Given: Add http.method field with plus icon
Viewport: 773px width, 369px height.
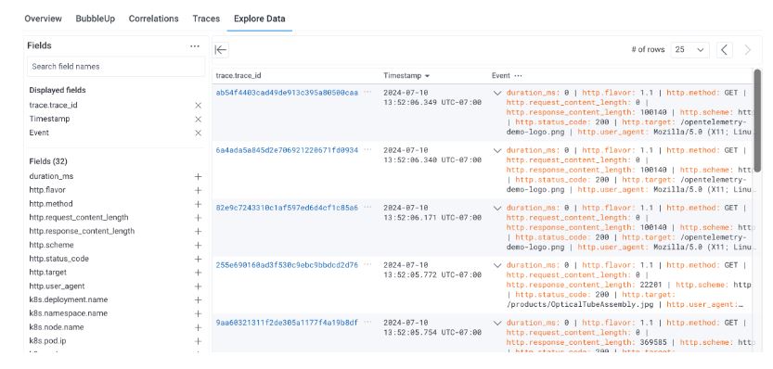Looking at the screenshot, I should pyautogui.click(x=199, y=204).
